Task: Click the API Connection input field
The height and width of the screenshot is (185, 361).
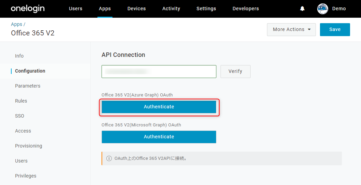Action: tap(159, 72)
